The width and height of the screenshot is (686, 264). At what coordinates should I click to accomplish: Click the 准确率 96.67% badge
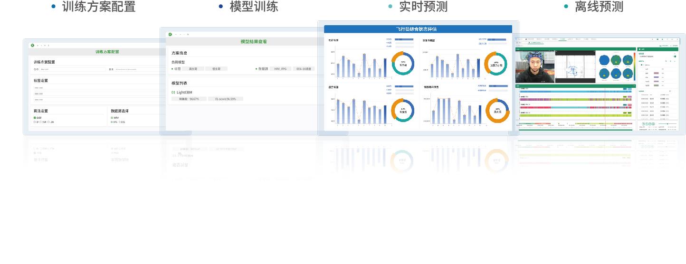click(x=189, y=99)
